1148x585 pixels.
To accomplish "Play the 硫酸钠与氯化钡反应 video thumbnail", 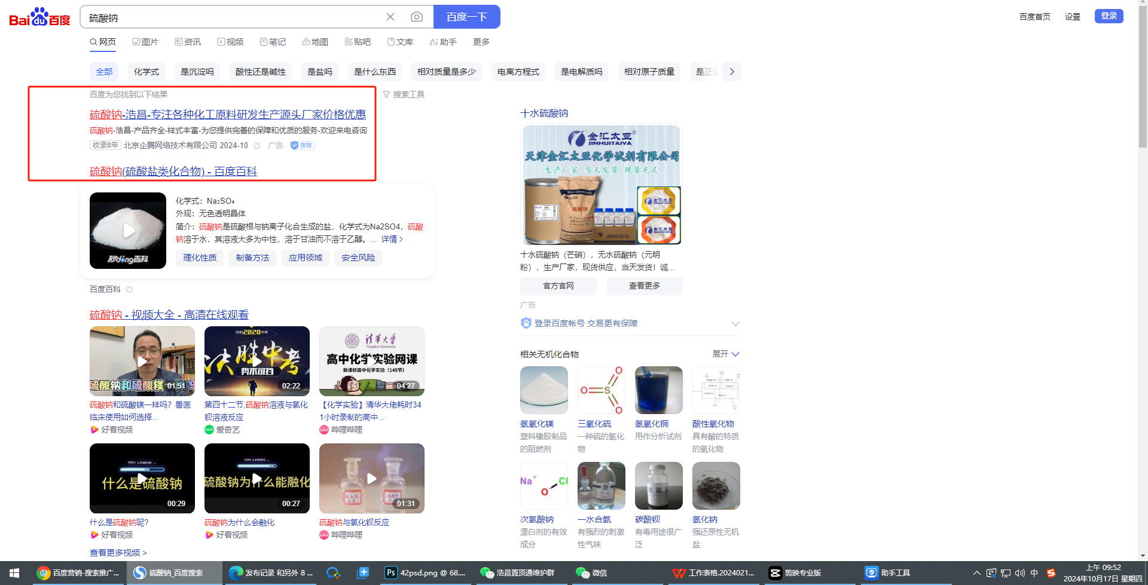I will tap(372, 478).
